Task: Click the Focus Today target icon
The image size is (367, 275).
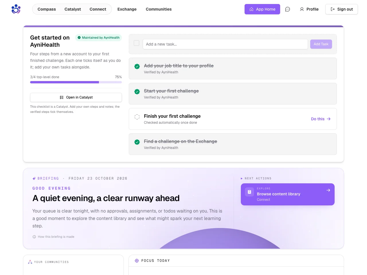Action: (137, 261)
